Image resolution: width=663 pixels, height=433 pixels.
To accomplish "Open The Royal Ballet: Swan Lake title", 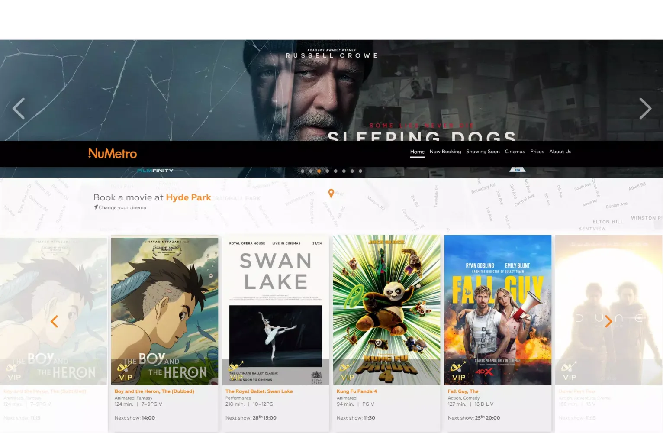I will 259,391.
